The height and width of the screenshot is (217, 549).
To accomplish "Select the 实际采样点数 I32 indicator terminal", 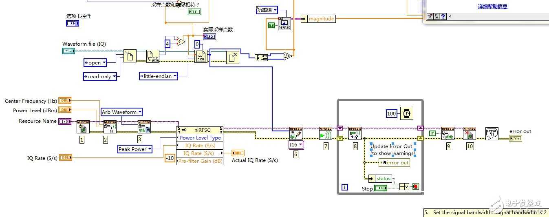I will [209, 37].
